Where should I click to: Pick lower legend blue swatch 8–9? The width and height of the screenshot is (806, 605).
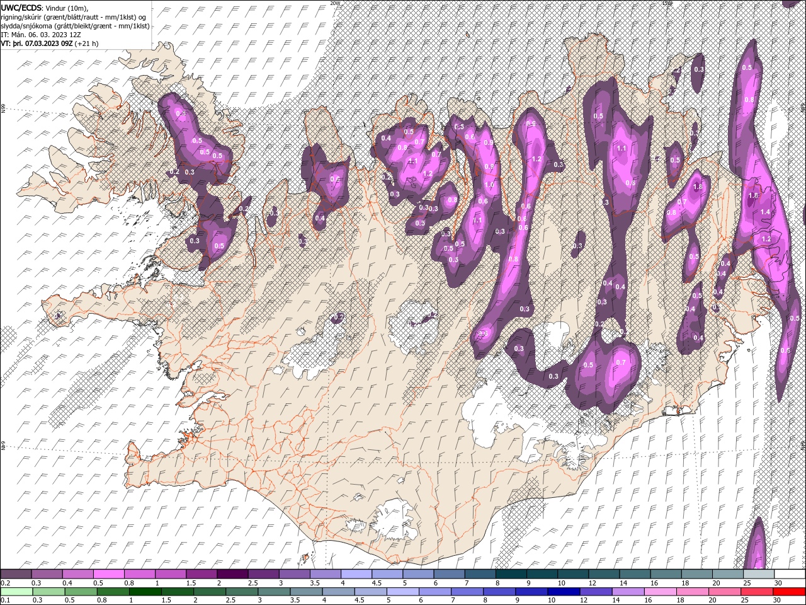tap(499, 592)
